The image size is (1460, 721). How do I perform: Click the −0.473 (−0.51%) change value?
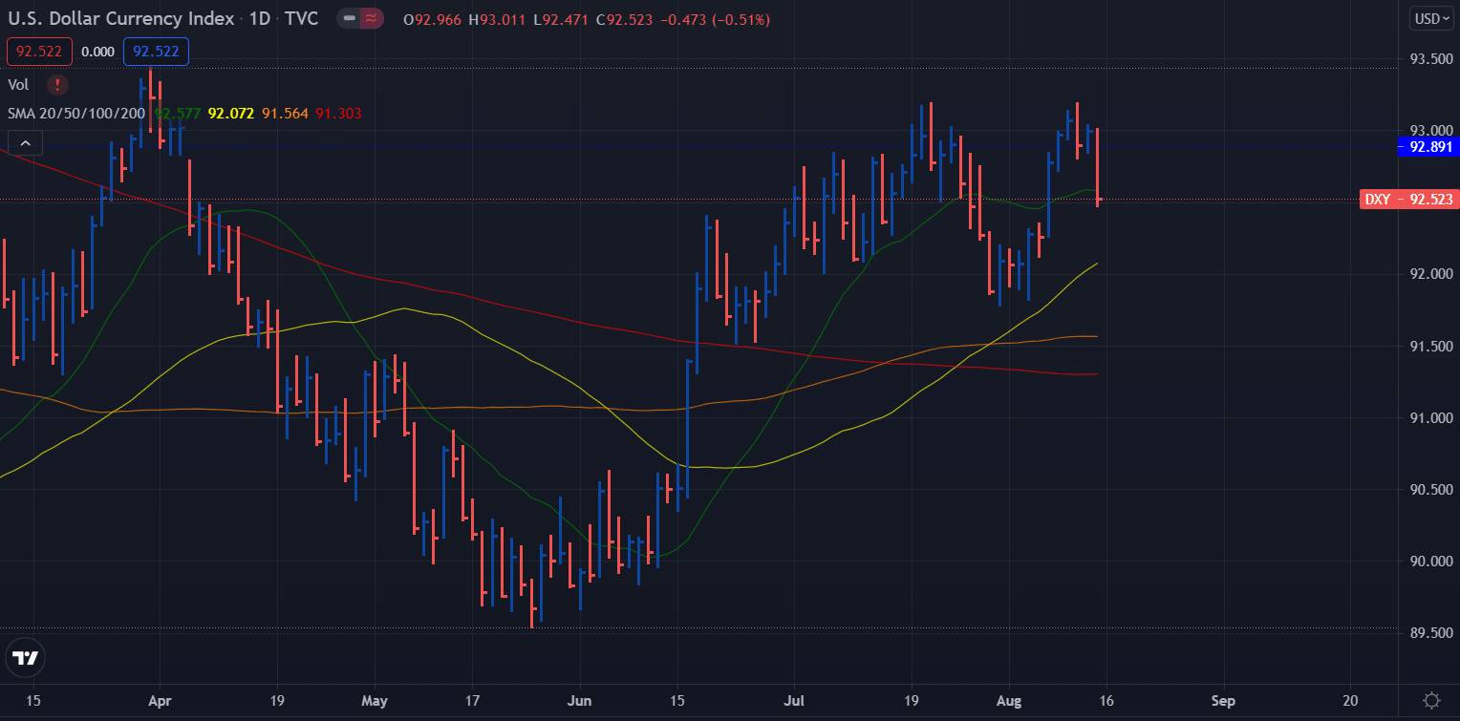(717, 19)
